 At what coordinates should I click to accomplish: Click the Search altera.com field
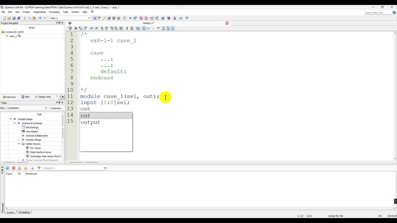(378, 13)
